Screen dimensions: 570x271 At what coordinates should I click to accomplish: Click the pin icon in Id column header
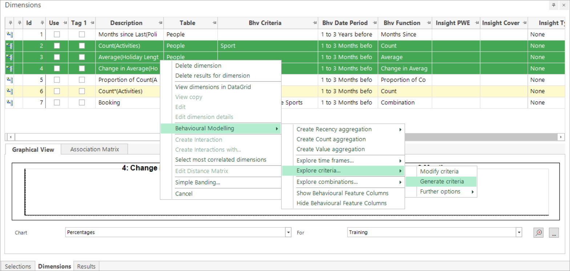[42, 23]
